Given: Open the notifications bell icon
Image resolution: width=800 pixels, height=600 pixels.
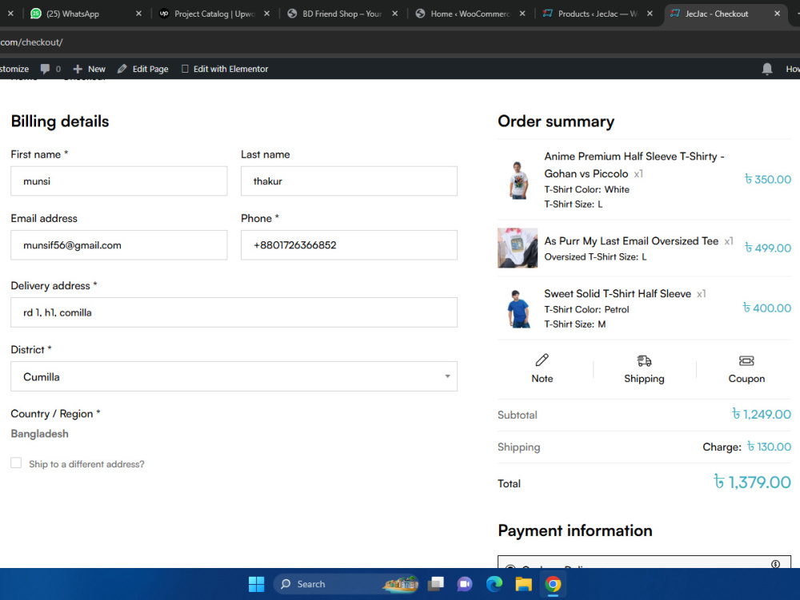Looking at the screenshot, I should pyautogui.click(x=767, y=69).
